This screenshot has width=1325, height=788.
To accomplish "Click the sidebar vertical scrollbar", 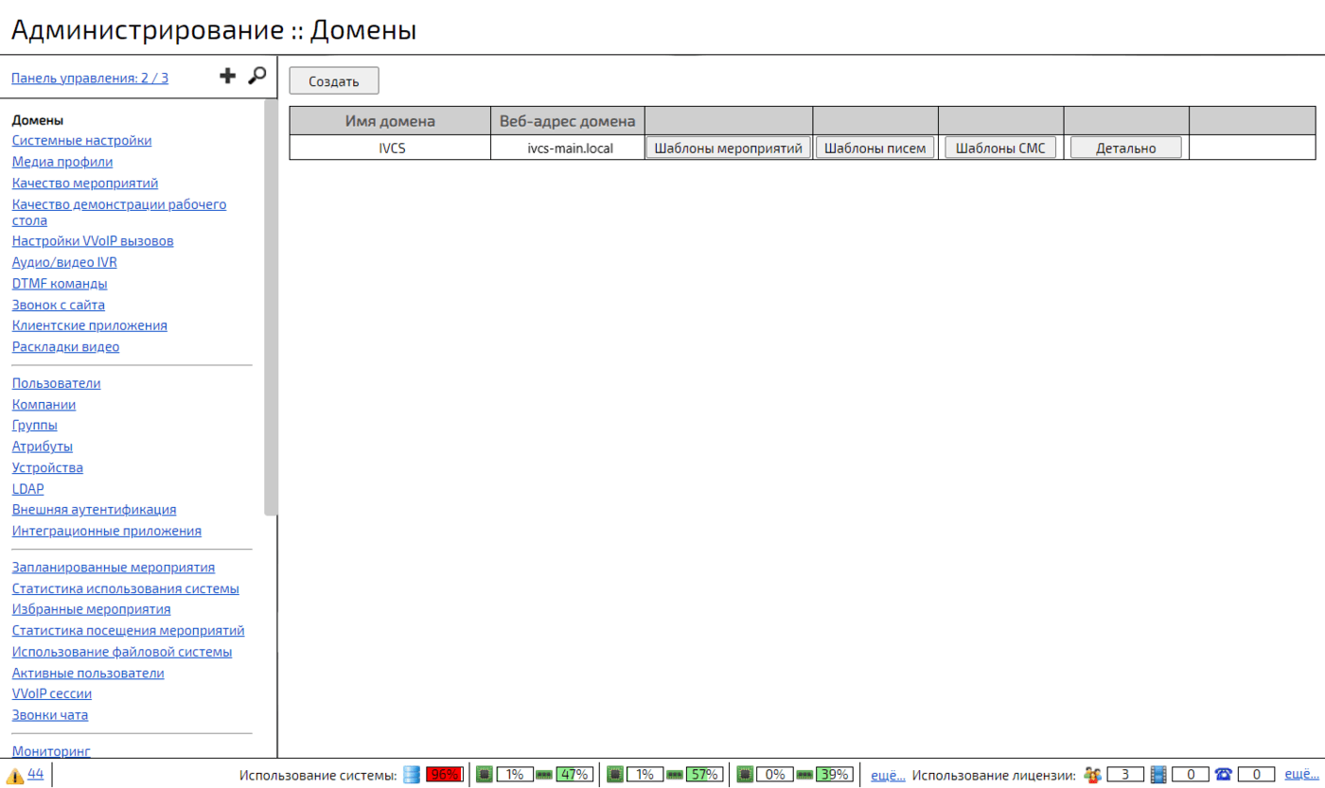I will tap(271, 303).
